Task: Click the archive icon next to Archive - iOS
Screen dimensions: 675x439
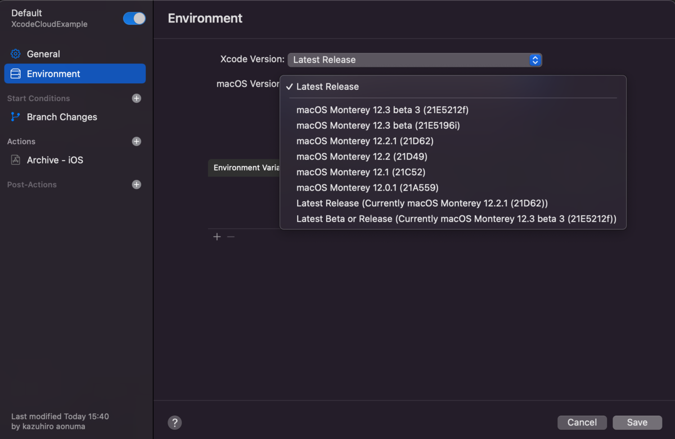Action: click(x=14, y=160)
